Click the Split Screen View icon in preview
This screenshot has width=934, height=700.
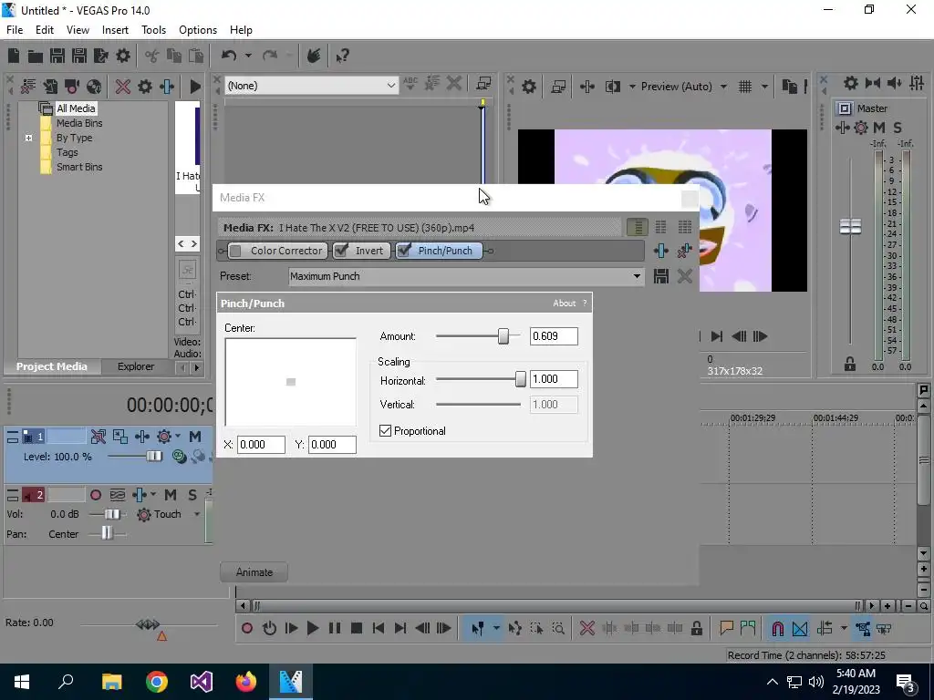tap(613, 87)
